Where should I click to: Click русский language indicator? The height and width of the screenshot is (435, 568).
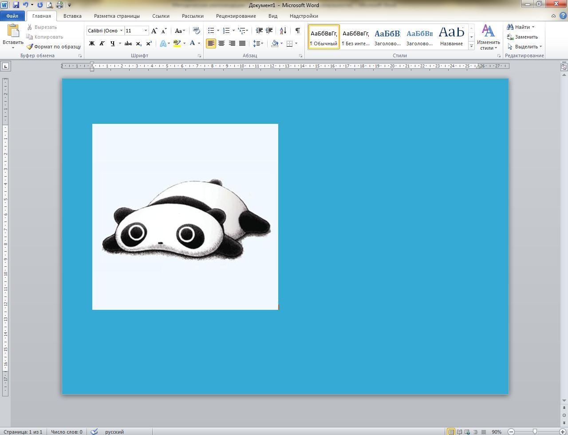pos(114,431)
